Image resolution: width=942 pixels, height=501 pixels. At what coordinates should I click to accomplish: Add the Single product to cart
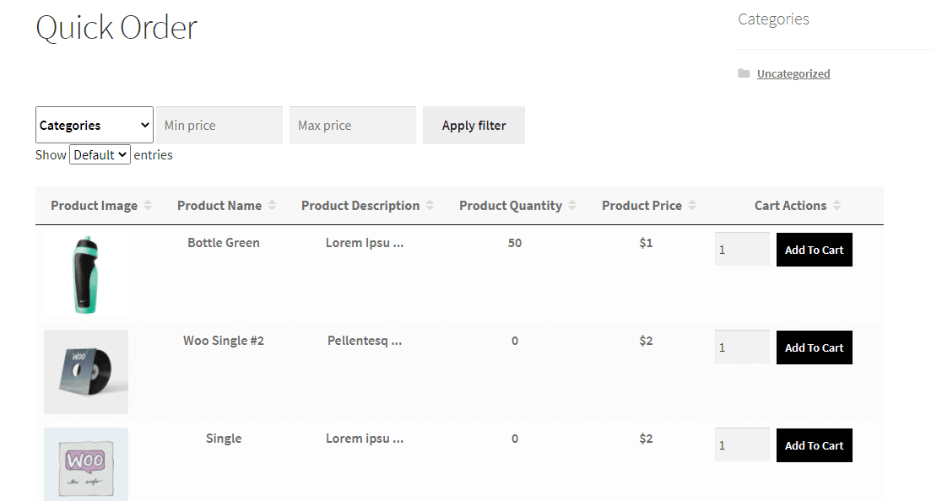tap(814, 444)
